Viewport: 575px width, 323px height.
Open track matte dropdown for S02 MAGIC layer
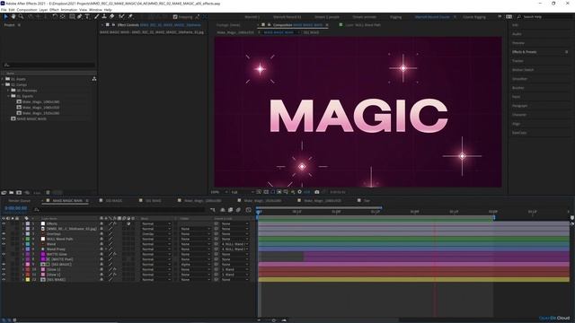click(195, 264)
